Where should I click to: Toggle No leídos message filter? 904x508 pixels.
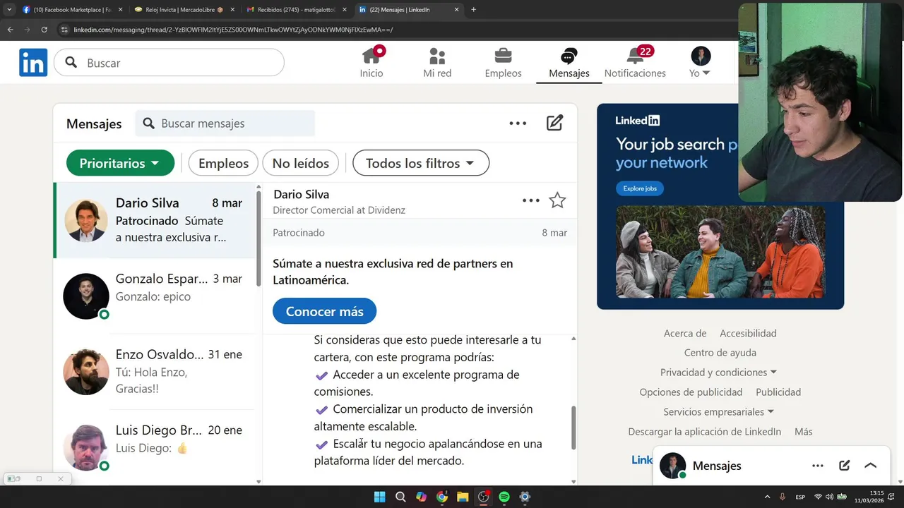(x=301, y=163)
